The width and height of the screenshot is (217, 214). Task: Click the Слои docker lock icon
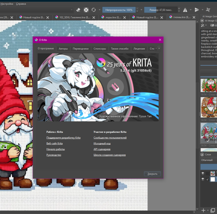tap(202, 154)
